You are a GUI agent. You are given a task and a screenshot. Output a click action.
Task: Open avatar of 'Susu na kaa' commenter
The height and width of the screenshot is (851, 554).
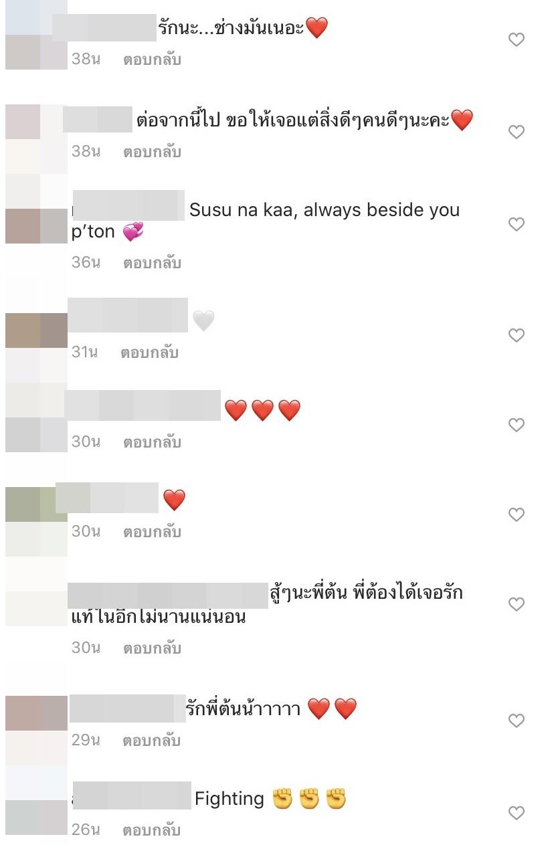36,217
